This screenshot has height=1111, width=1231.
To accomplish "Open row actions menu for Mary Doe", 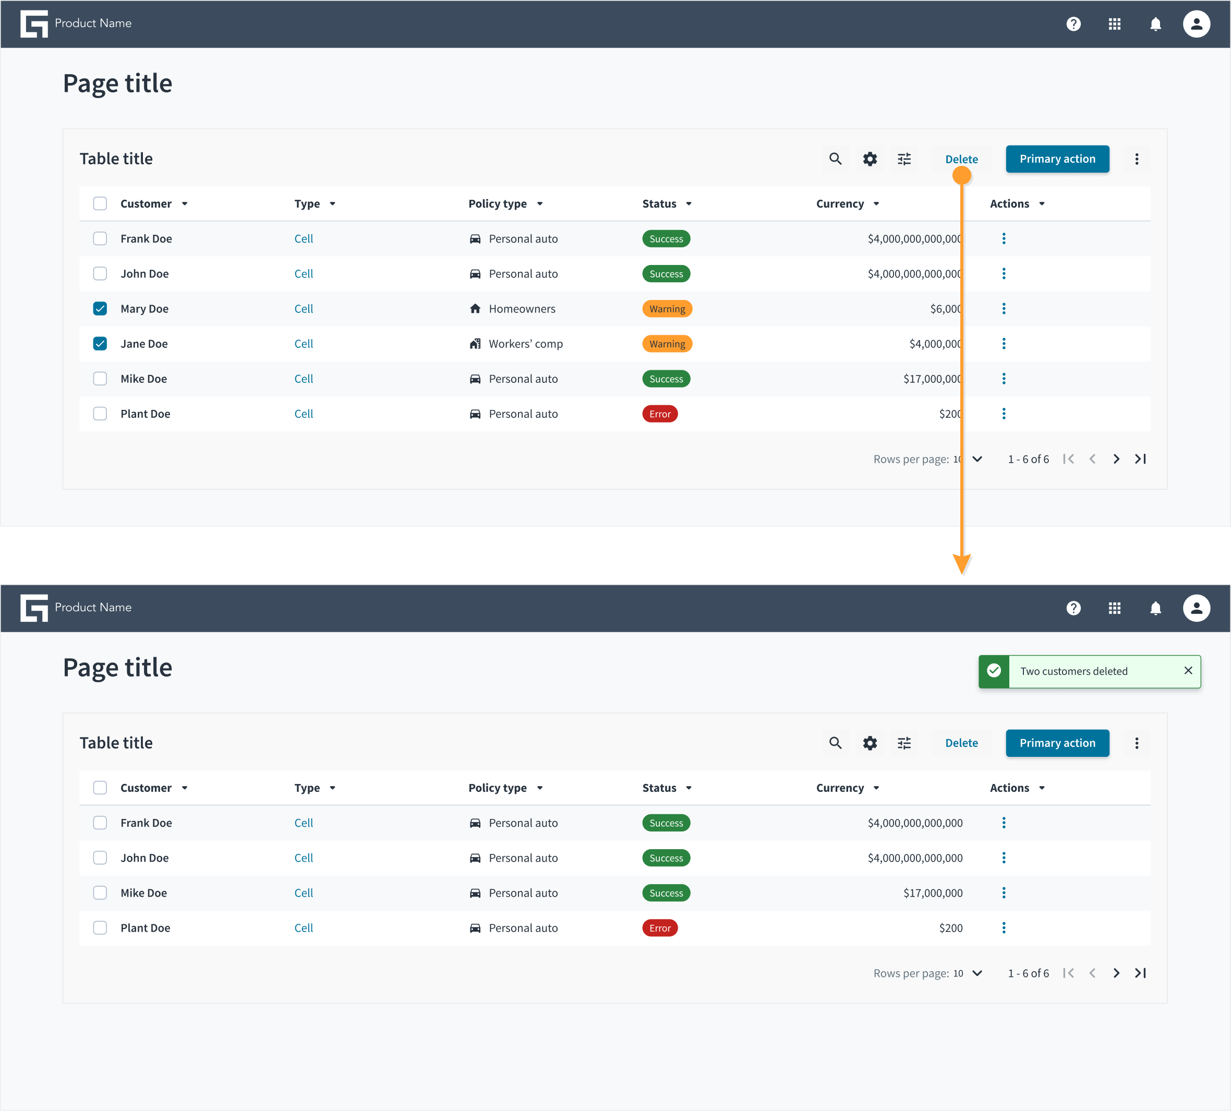I will coord(1004,309).
